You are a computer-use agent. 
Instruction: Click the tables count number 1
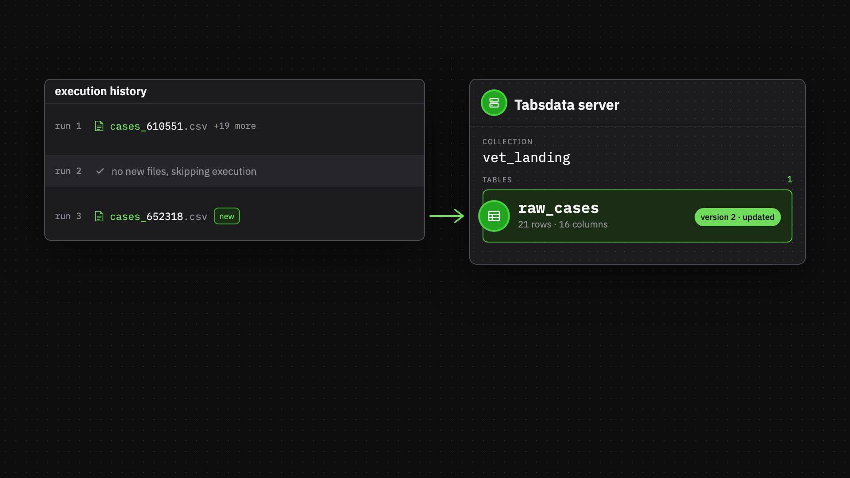click(789, 179)
